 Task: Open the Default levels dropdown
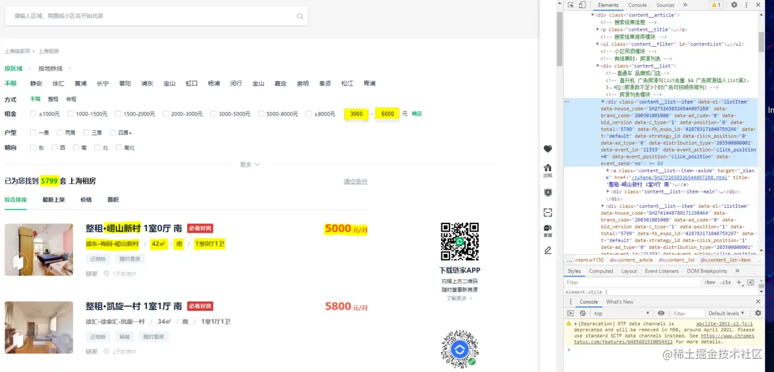point(727,313)
